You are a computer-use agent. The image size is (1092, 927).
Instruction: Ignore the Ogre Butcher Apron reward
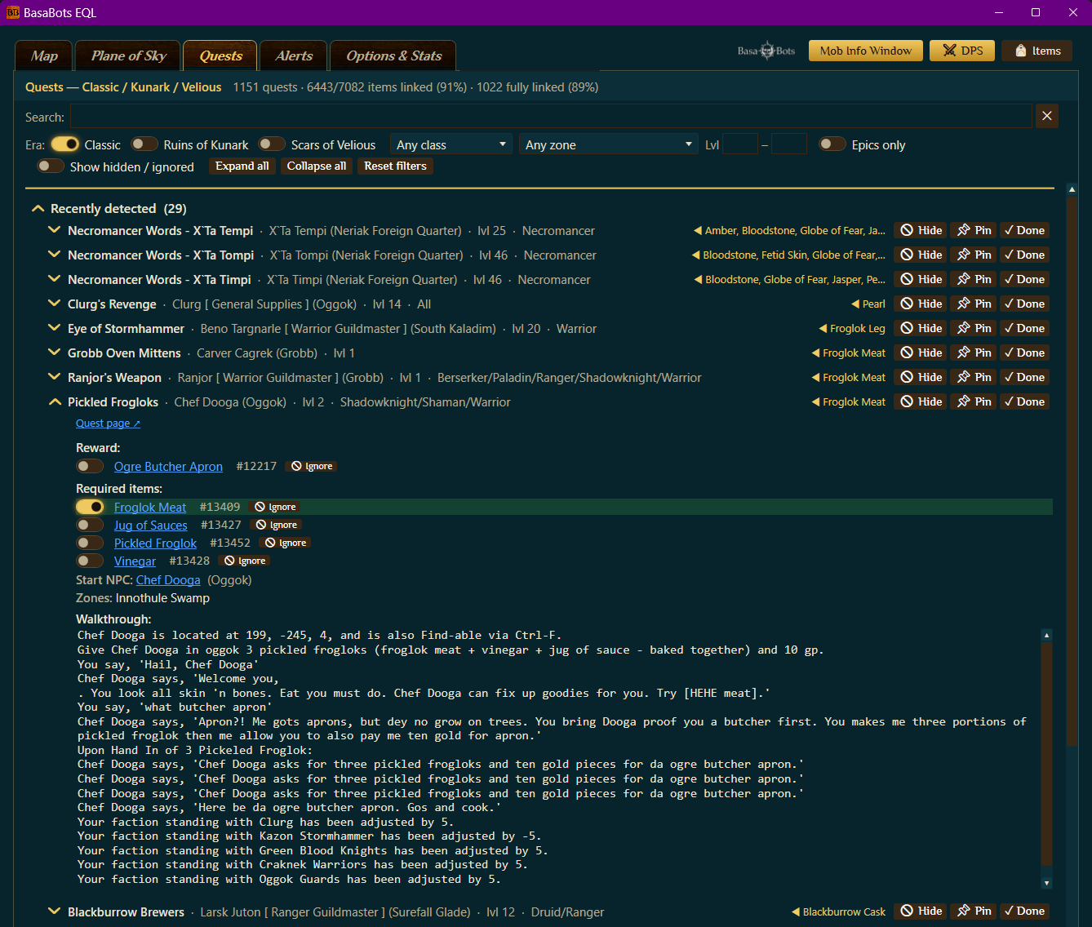click(312, 466)
